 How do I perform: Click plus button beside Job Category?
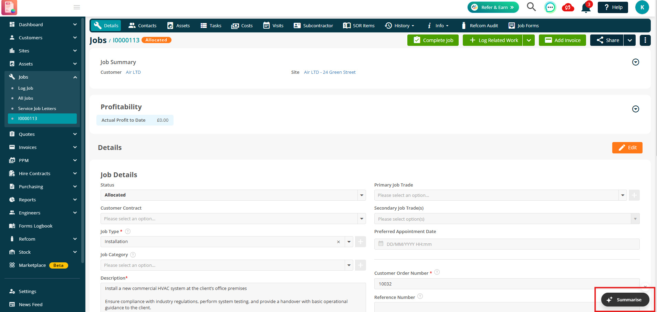click(x=361, y=265)
